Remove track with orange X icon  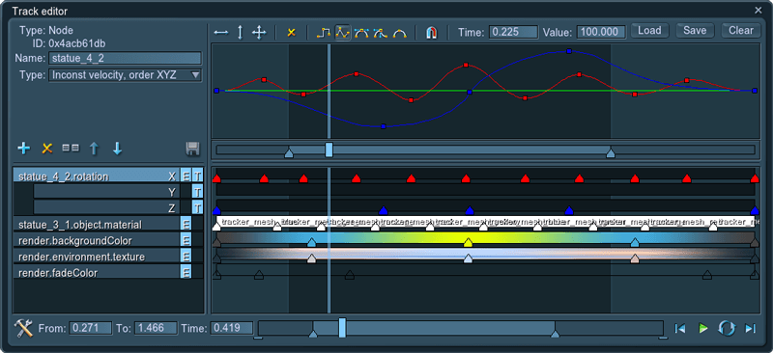click(46, 148)
